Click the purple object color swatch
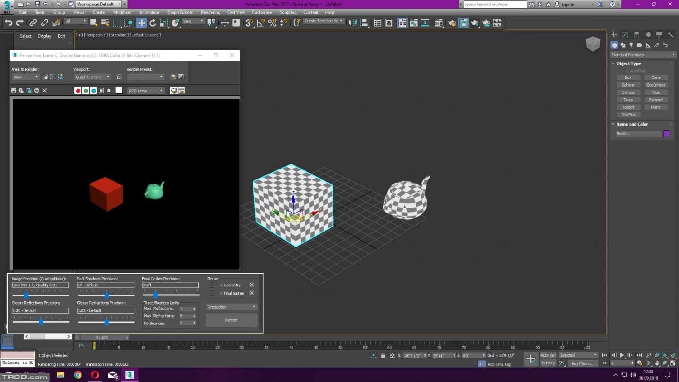The width and height of the screenshot is (679, 382). click(x=666, y=134)
